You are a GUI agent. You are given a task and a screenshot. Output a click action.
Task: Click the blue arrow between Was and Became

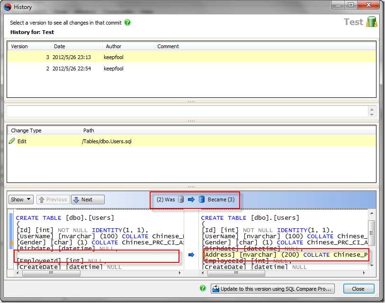(x=191, y=199)
